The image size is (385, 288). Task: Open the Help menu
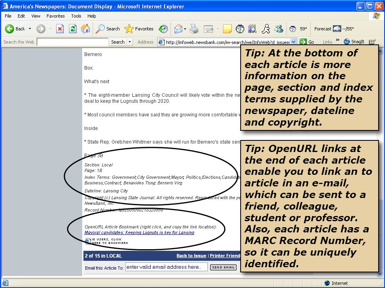[x=92, y=16]
